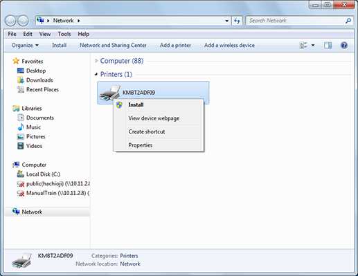The height and width of the screenshot is (276, 358).
Task: Open the View menu
Action: pos(45,34)
